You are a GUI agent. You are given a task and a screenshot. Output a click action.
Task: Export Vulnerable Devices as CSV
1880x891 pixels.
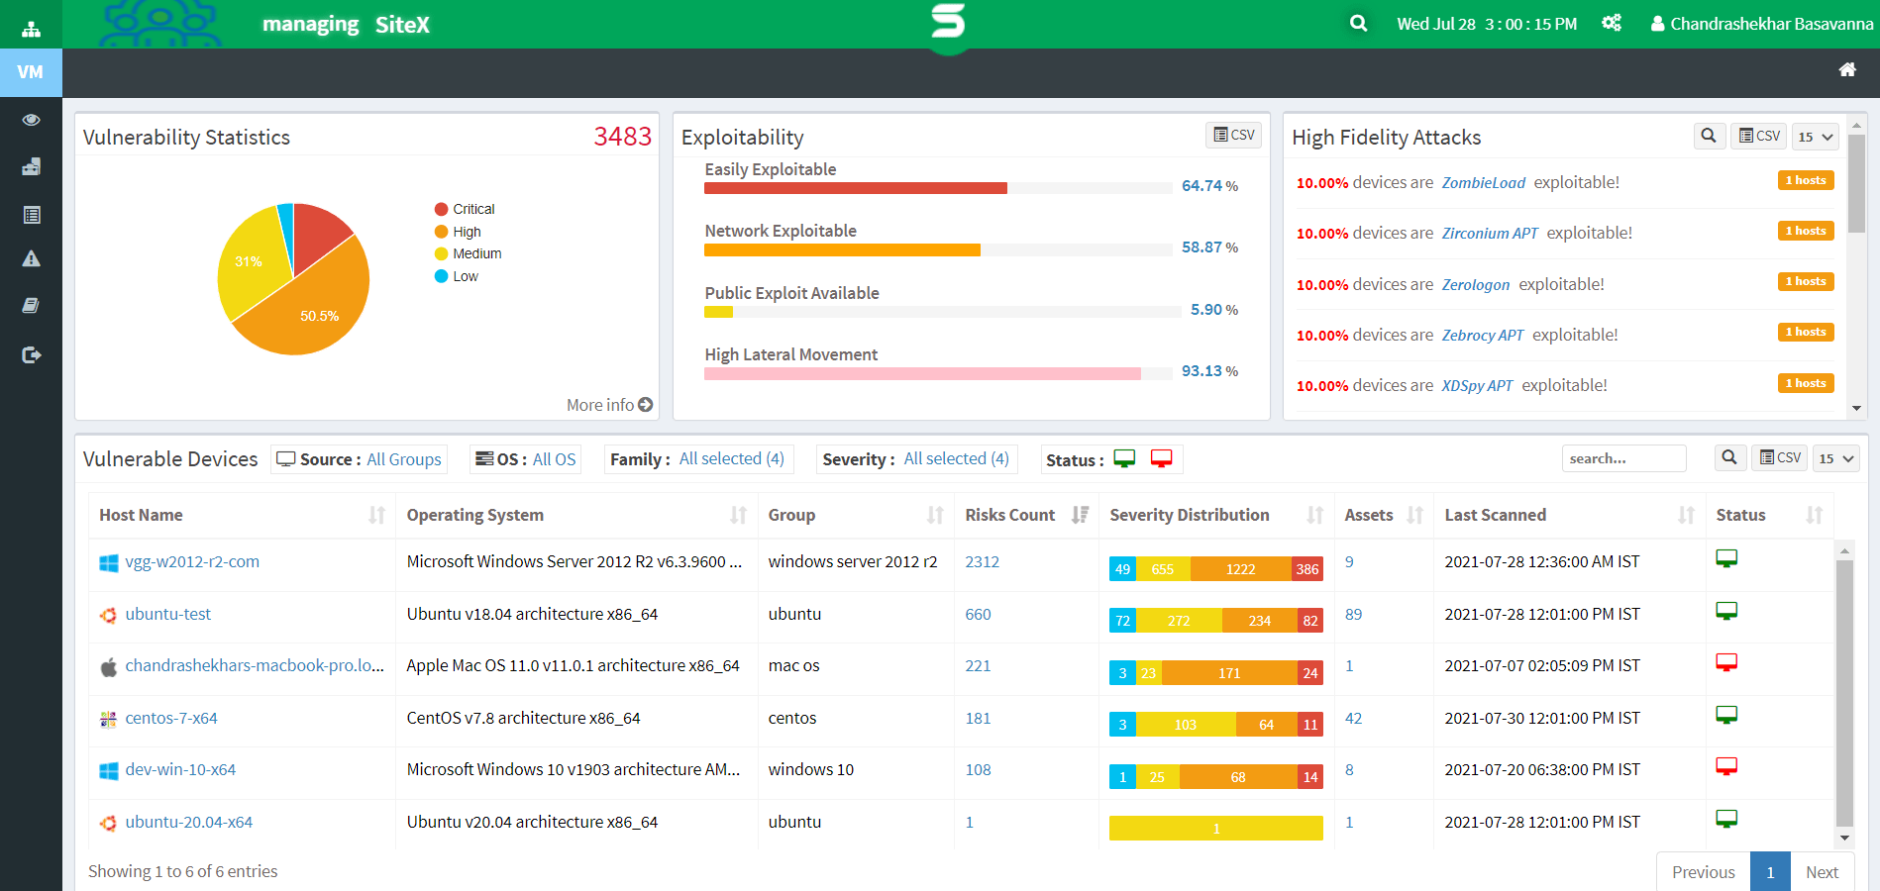1780,457
